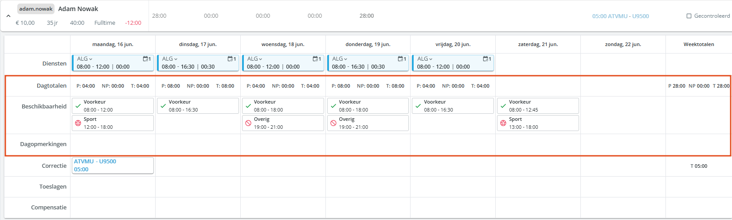Open the ALG dropdown on Wednesday's shift
Viewport: 732px width, 220px height.
coord(255,59)
